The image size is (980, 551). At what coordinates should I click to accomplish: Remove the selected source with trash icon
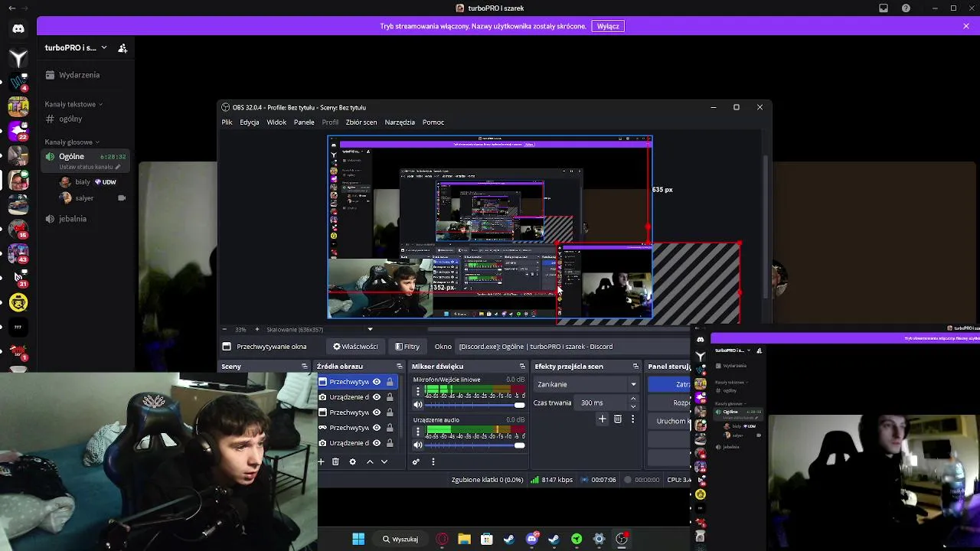click(335, 461)
